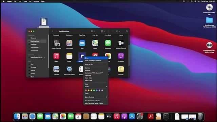This screenshot has height=122, width=217.
Task: Open the Image Capture app icon
Action: 57,43
